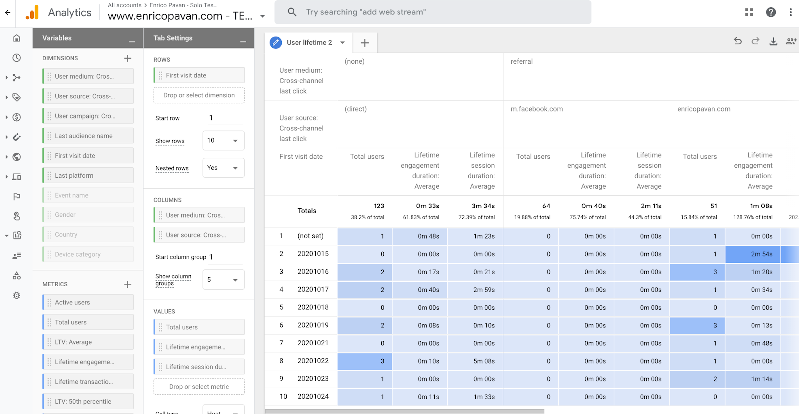Open the three-dot more options menu

(x=791, y=12)
